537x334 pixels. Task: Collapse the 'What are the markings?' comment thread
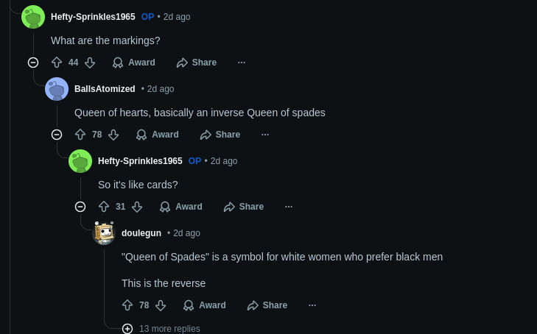33,63
